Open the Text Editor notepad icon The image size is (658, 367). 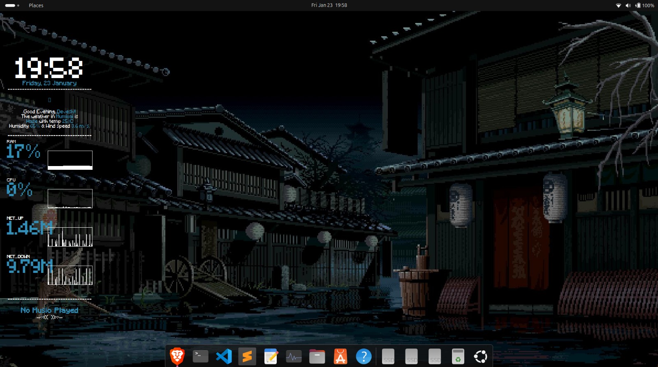[271, 356]
